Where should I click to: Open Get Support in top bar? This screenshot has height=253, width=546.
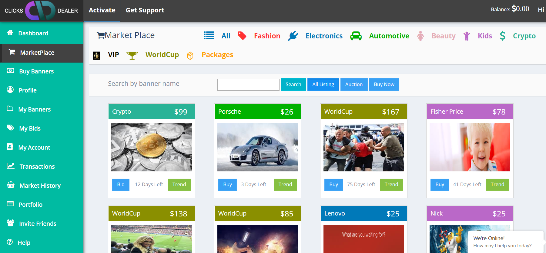pos(145,10)
